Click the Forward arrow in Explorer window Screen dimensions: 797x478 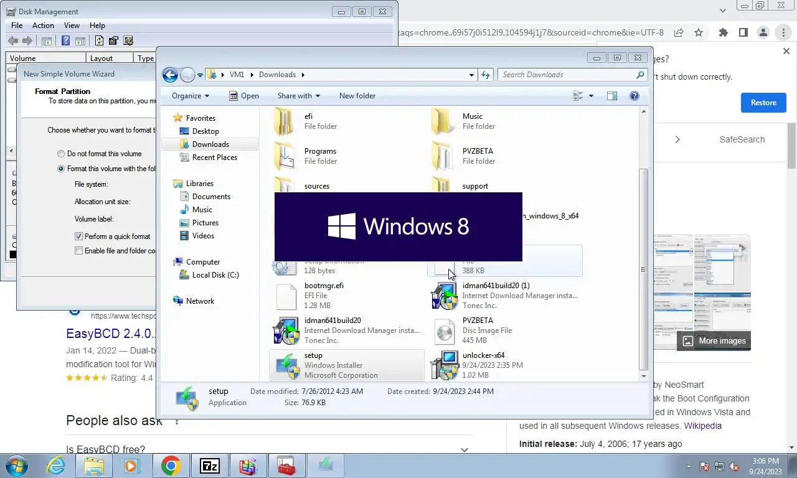coord(187,75)
